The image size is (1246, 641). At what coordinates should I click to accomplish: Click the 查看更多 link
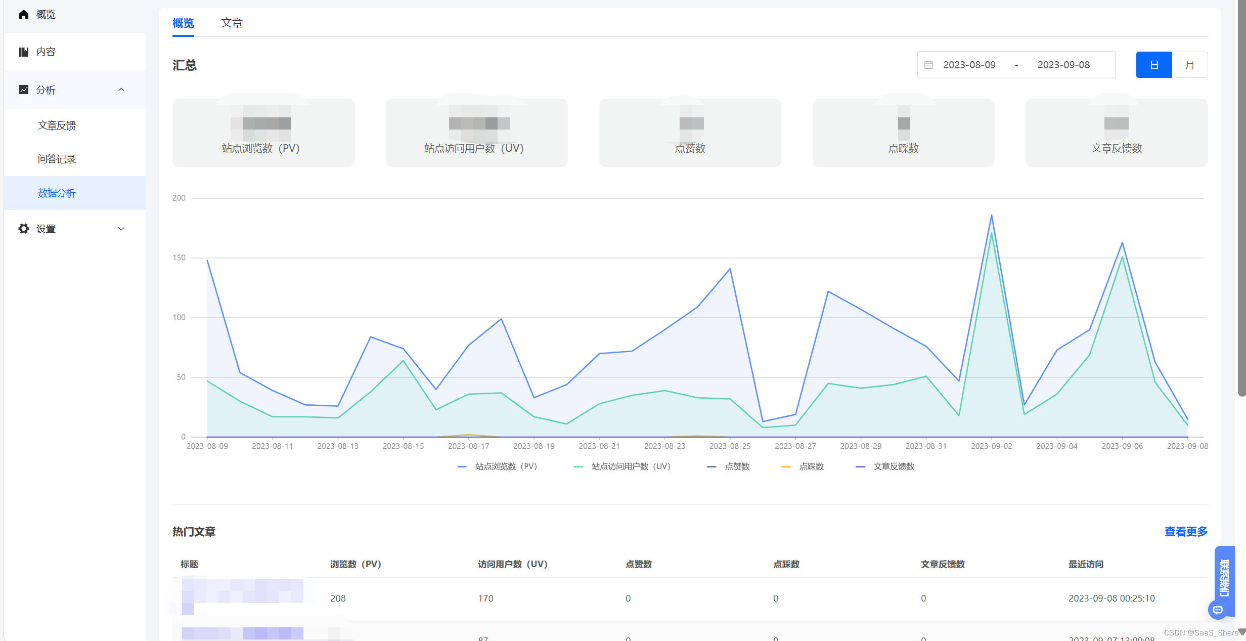point(1185,531)
